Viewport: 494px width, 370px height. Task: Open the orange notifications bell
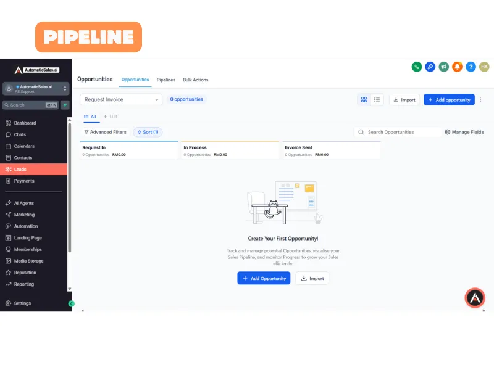pyautogui.click(x=457, y=67)
